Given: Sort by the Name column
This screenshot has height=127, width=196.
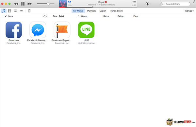Looking at the screenshot, I should [10, 16].
